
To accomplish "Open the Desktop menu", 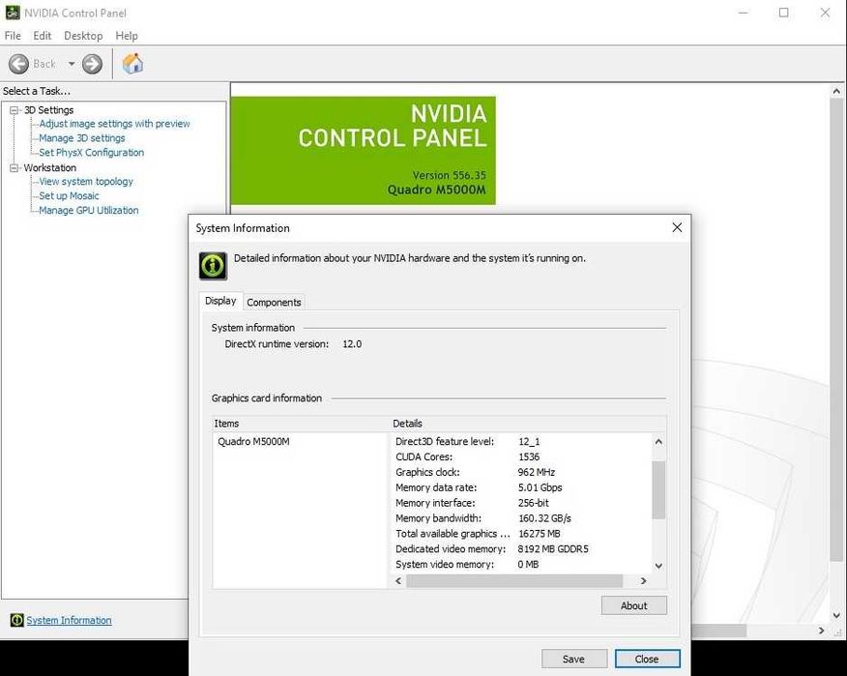I will coord(83,36).
